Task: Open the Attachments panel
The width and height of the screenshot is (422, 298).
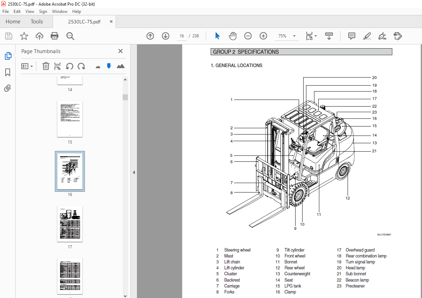Action: pyautogui.click(x=8, y=88)
